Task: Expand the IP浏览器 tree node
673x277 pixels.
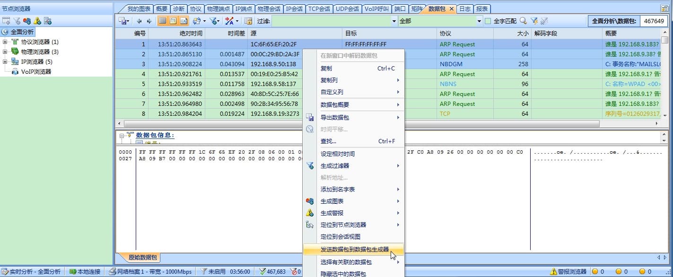Action: [5, 62]
